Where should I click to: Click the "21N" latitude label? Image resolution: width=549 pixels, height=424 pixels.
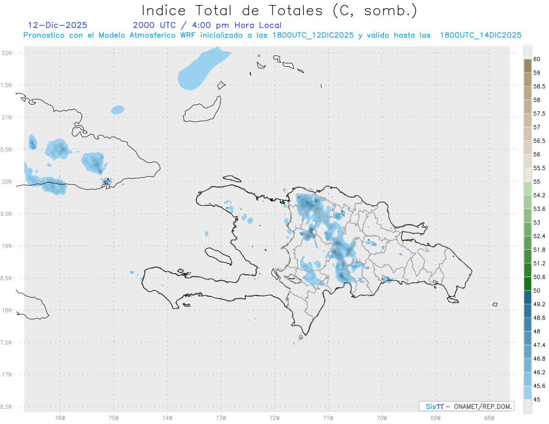[x=7, y=118]
